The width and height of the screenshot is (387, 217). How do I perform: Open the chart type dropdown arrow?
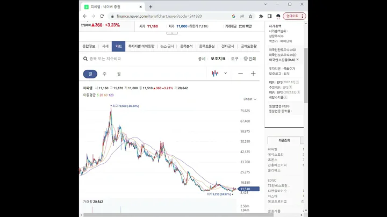click(x=225, y=73)
